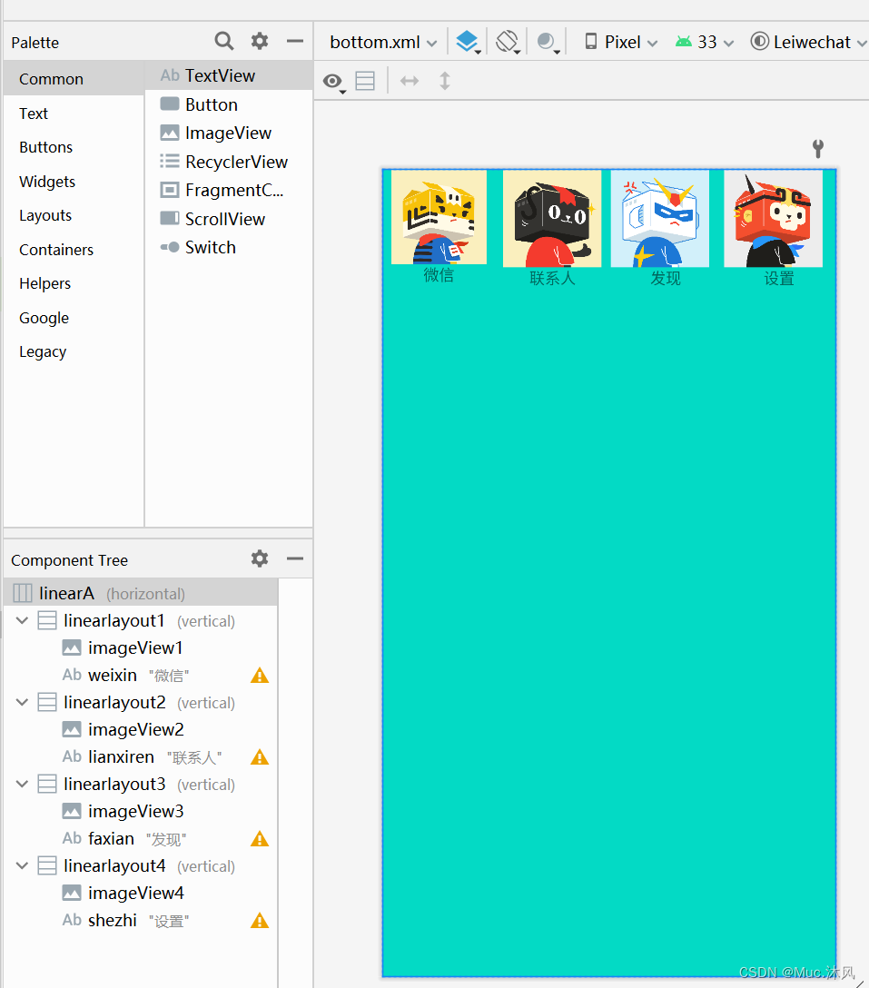Select faxian TextView in Component Tree
The image size is (869, 988).
[x=141, y=839]
